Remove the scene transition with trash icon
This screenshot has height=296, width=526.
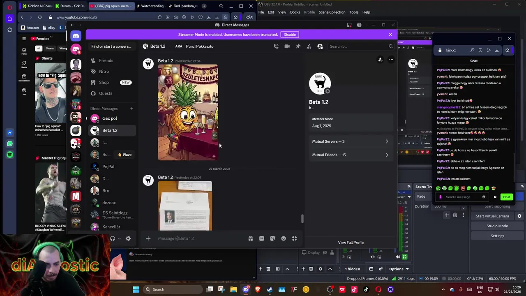[455, 215]
